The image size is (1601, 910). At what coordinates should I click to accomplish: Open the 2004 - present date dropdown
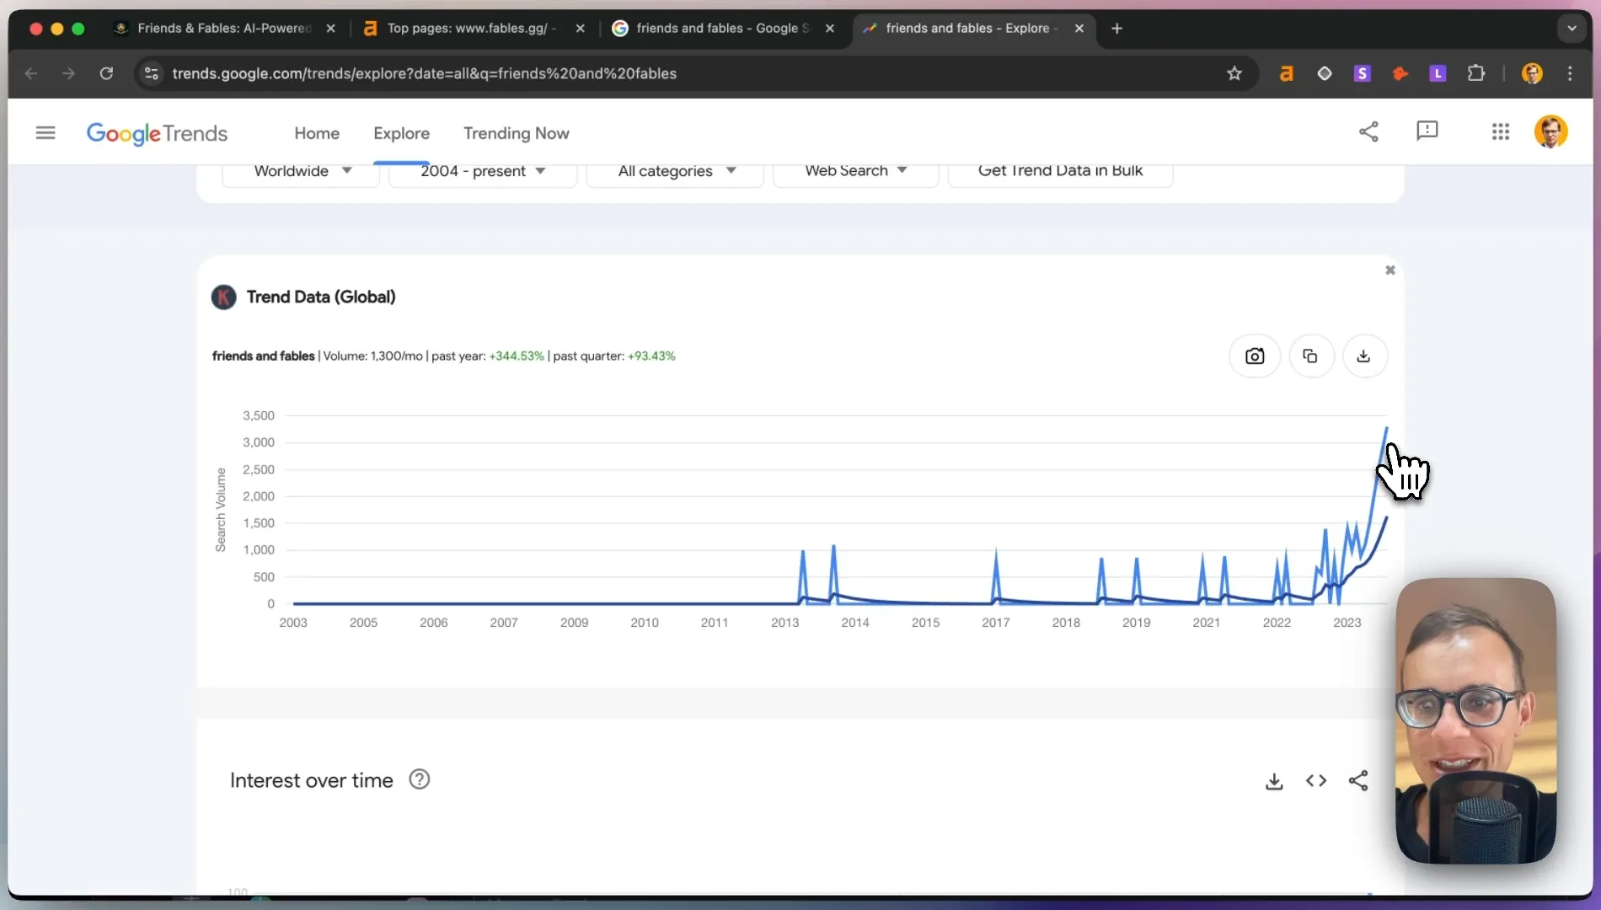[x=483, y=171]
